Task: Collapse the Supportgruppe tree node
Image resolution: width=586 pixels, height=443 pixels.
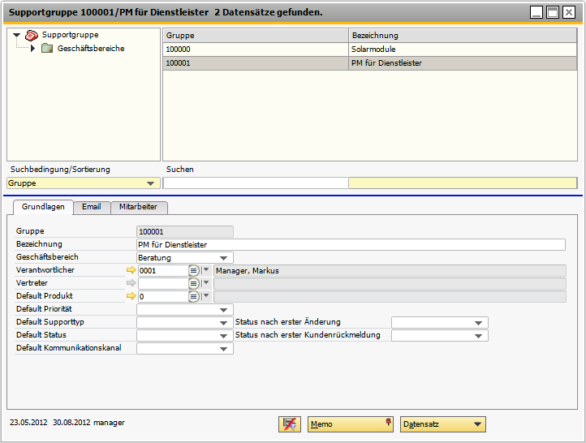Action: point(16,35)
